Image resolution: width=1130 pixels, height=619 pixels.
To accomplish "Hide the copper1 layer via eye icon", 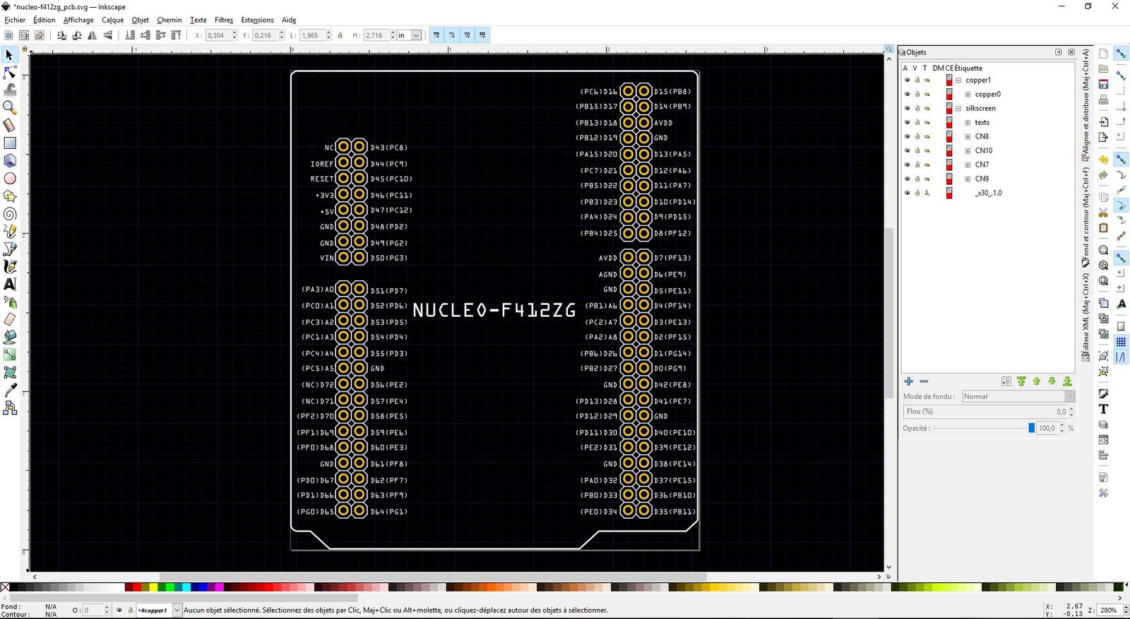I will 908,80.
